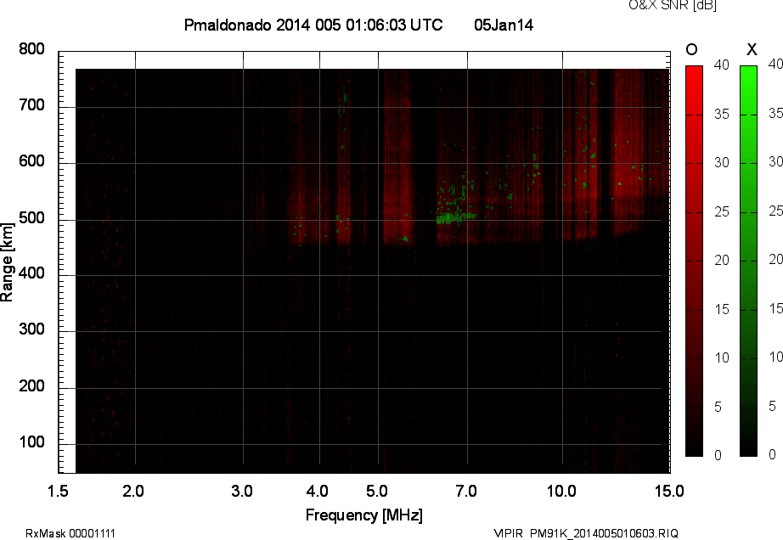
Task: Click the 400 tick on the range axis
Action: click(31, 274)
